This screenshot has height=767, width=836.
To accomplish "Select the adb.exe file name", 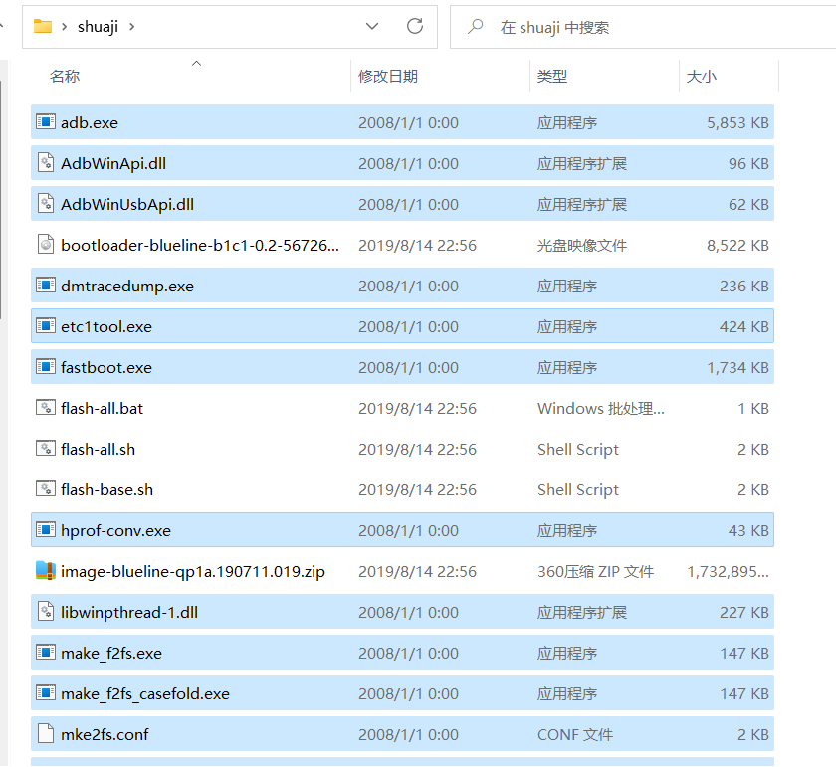I will (90, 123).
